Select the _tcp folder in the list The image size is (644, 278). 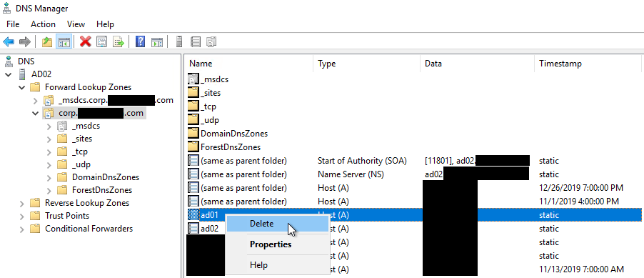(202, 106)
